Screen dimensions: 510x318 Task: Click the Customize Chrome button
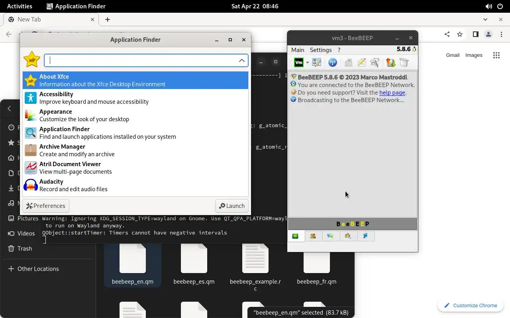[471, 305]
